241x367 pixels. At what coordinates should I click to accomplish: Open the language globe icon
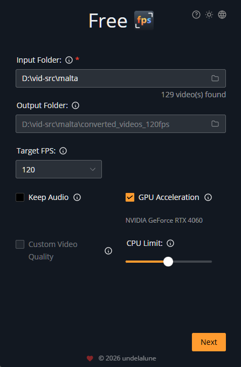(x=222, y=15)
